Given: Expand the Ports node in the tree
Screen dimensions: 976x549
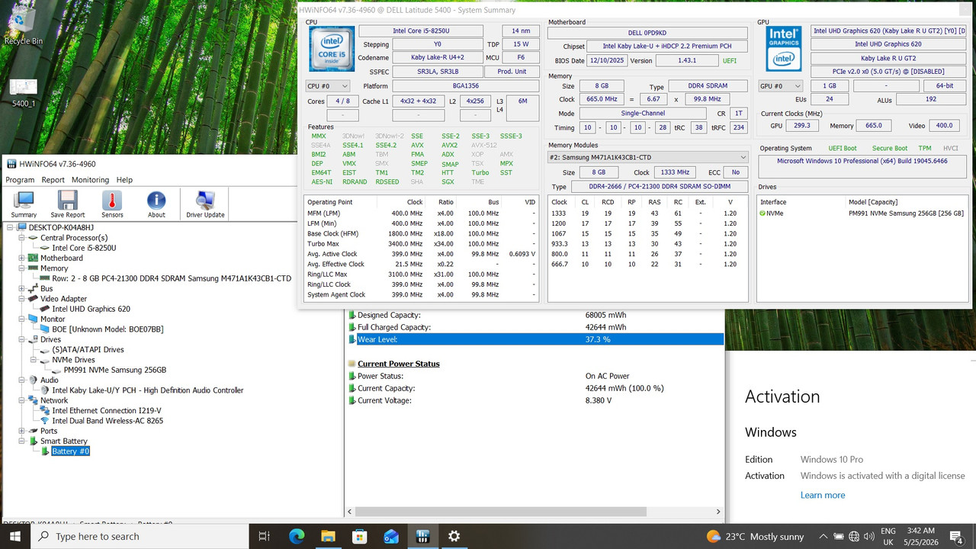Looking at the screenshot, I should point(22,431).
